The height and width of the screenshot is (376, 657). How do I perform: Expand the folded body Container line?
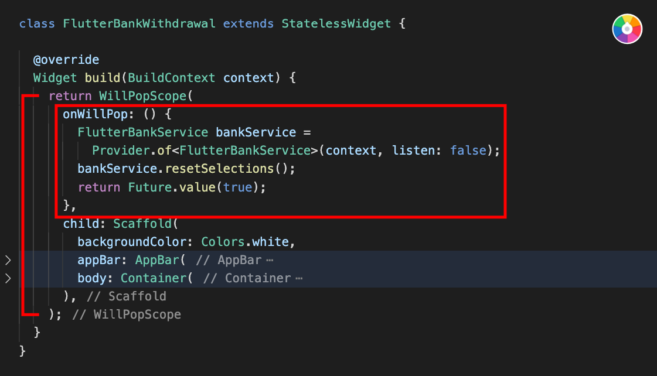coord(8,278)
